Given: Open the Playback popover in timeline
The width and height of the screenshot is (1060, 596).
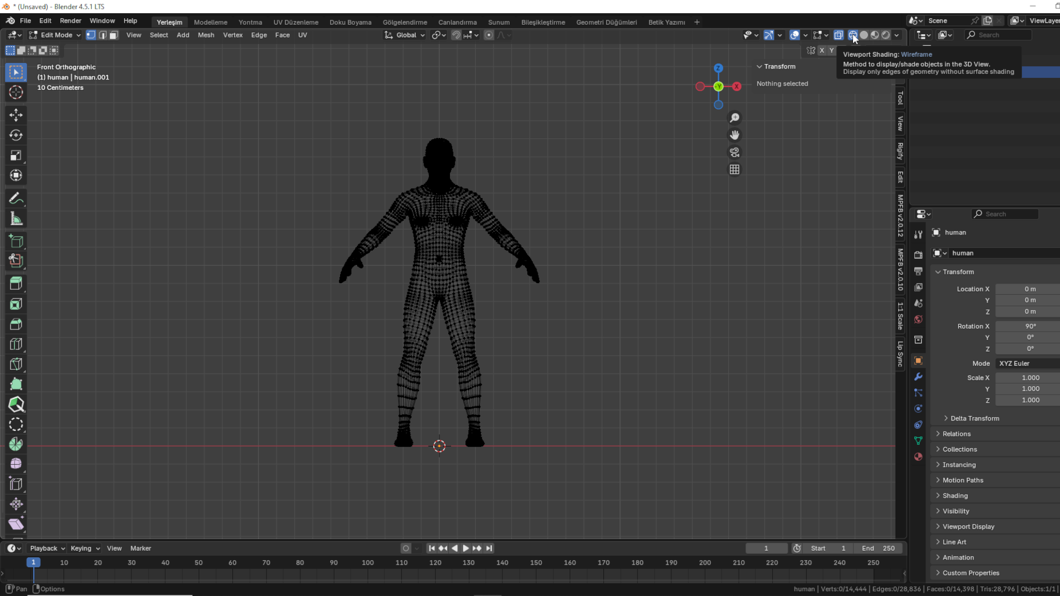Looking at the screenshot, I should tap(47, 548).
